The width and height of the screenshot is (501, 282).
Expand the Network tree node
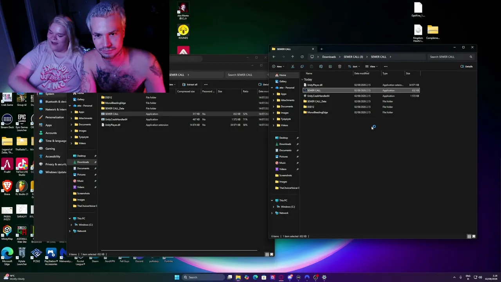click(x=272, y=213)
